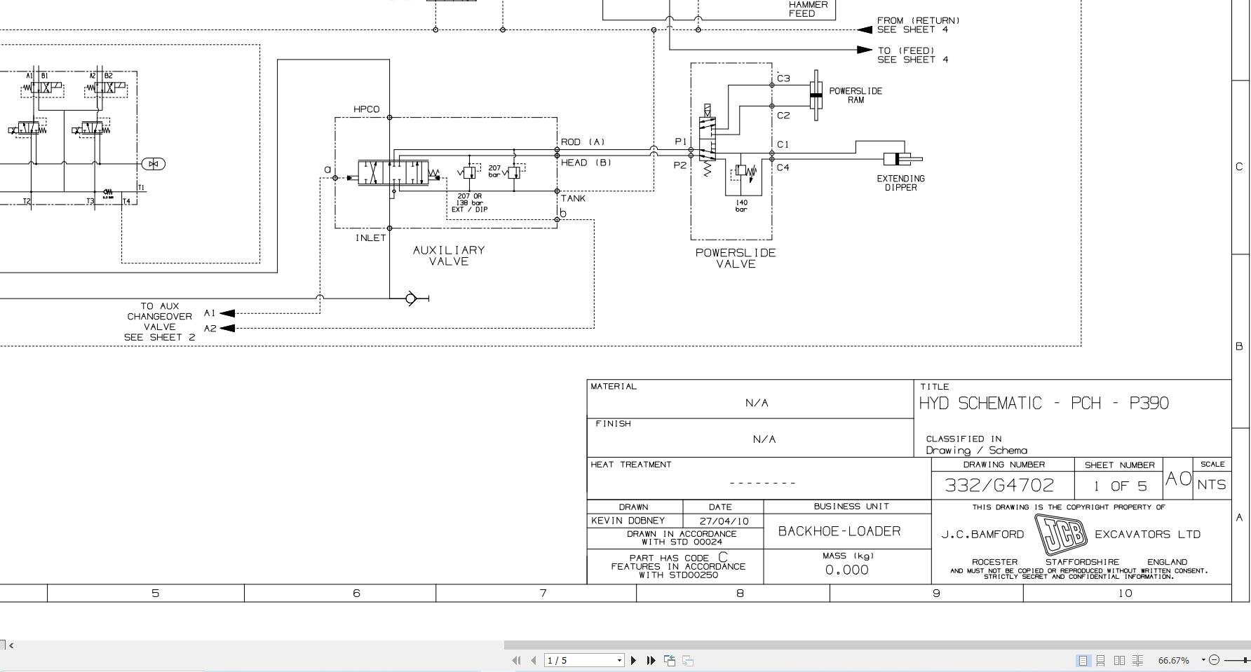This screenshot has width=1251, height=672.
Task: Click FROM (RETURN) SEE SHEET 4 note
Action: [918, 25]
